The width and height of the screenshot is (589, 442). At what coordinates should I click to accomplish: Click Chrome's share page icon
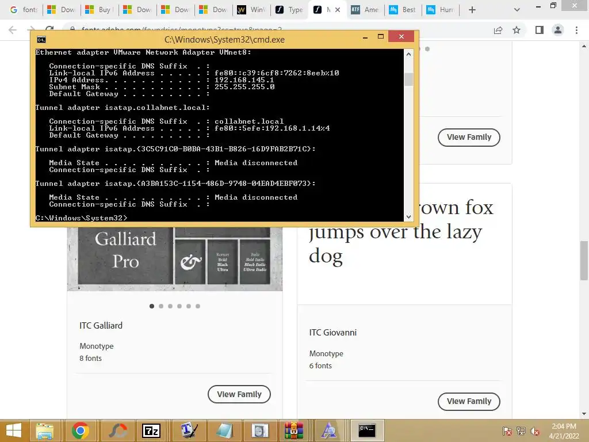pyautogui.click(x=498, y=30)
